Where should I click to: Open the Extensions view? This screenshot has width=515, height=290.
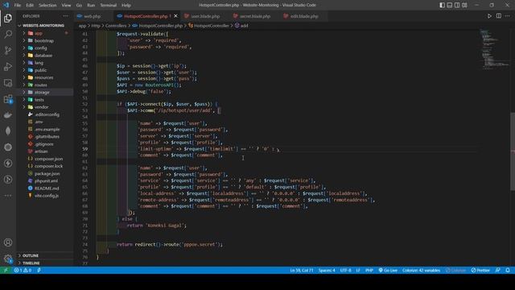coord(8,99)
